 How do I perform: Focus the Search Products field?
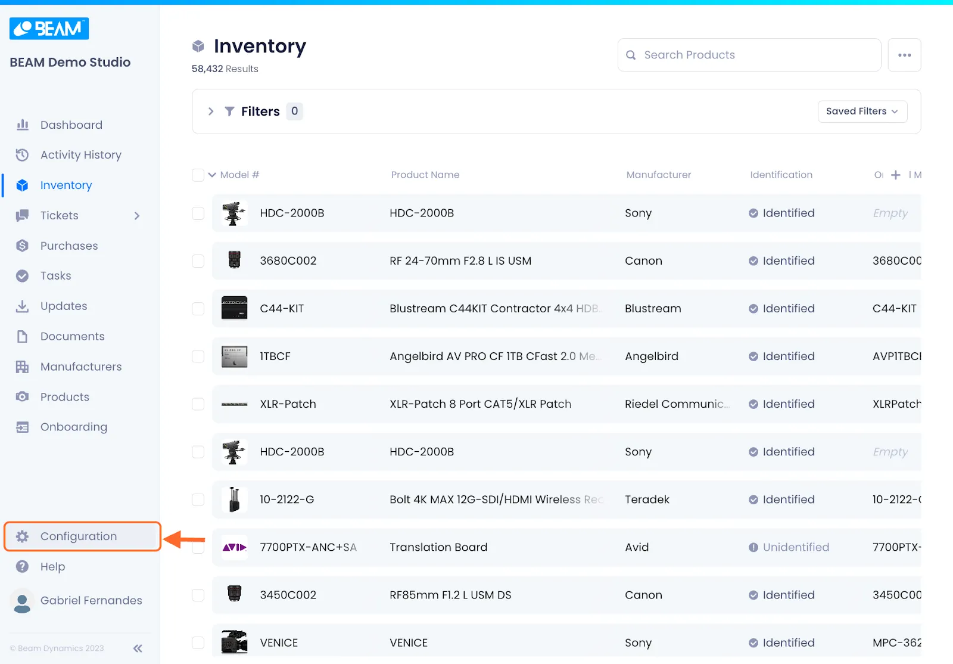749,55
